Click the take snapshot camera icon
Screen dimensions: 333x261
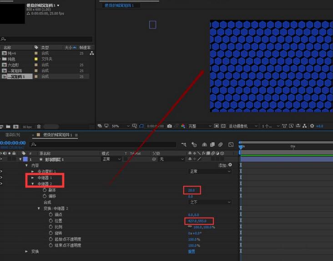point(170,126)
